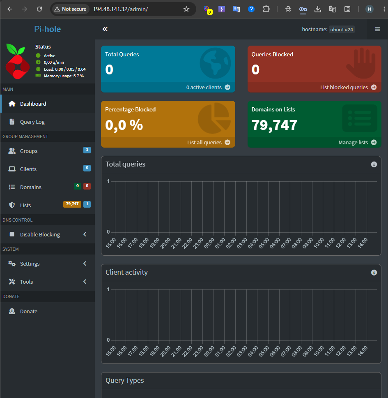Click the blue question mark extension icon
Image resolution: width=388 pixels, height=398 pixels.
click(251, 9)
